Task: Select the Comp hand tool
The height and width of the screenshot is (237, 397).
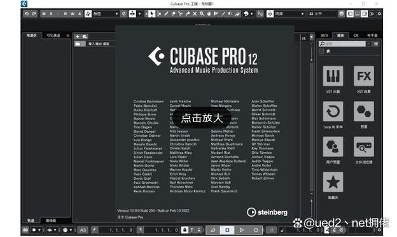Action: click(x=209, y=13)
